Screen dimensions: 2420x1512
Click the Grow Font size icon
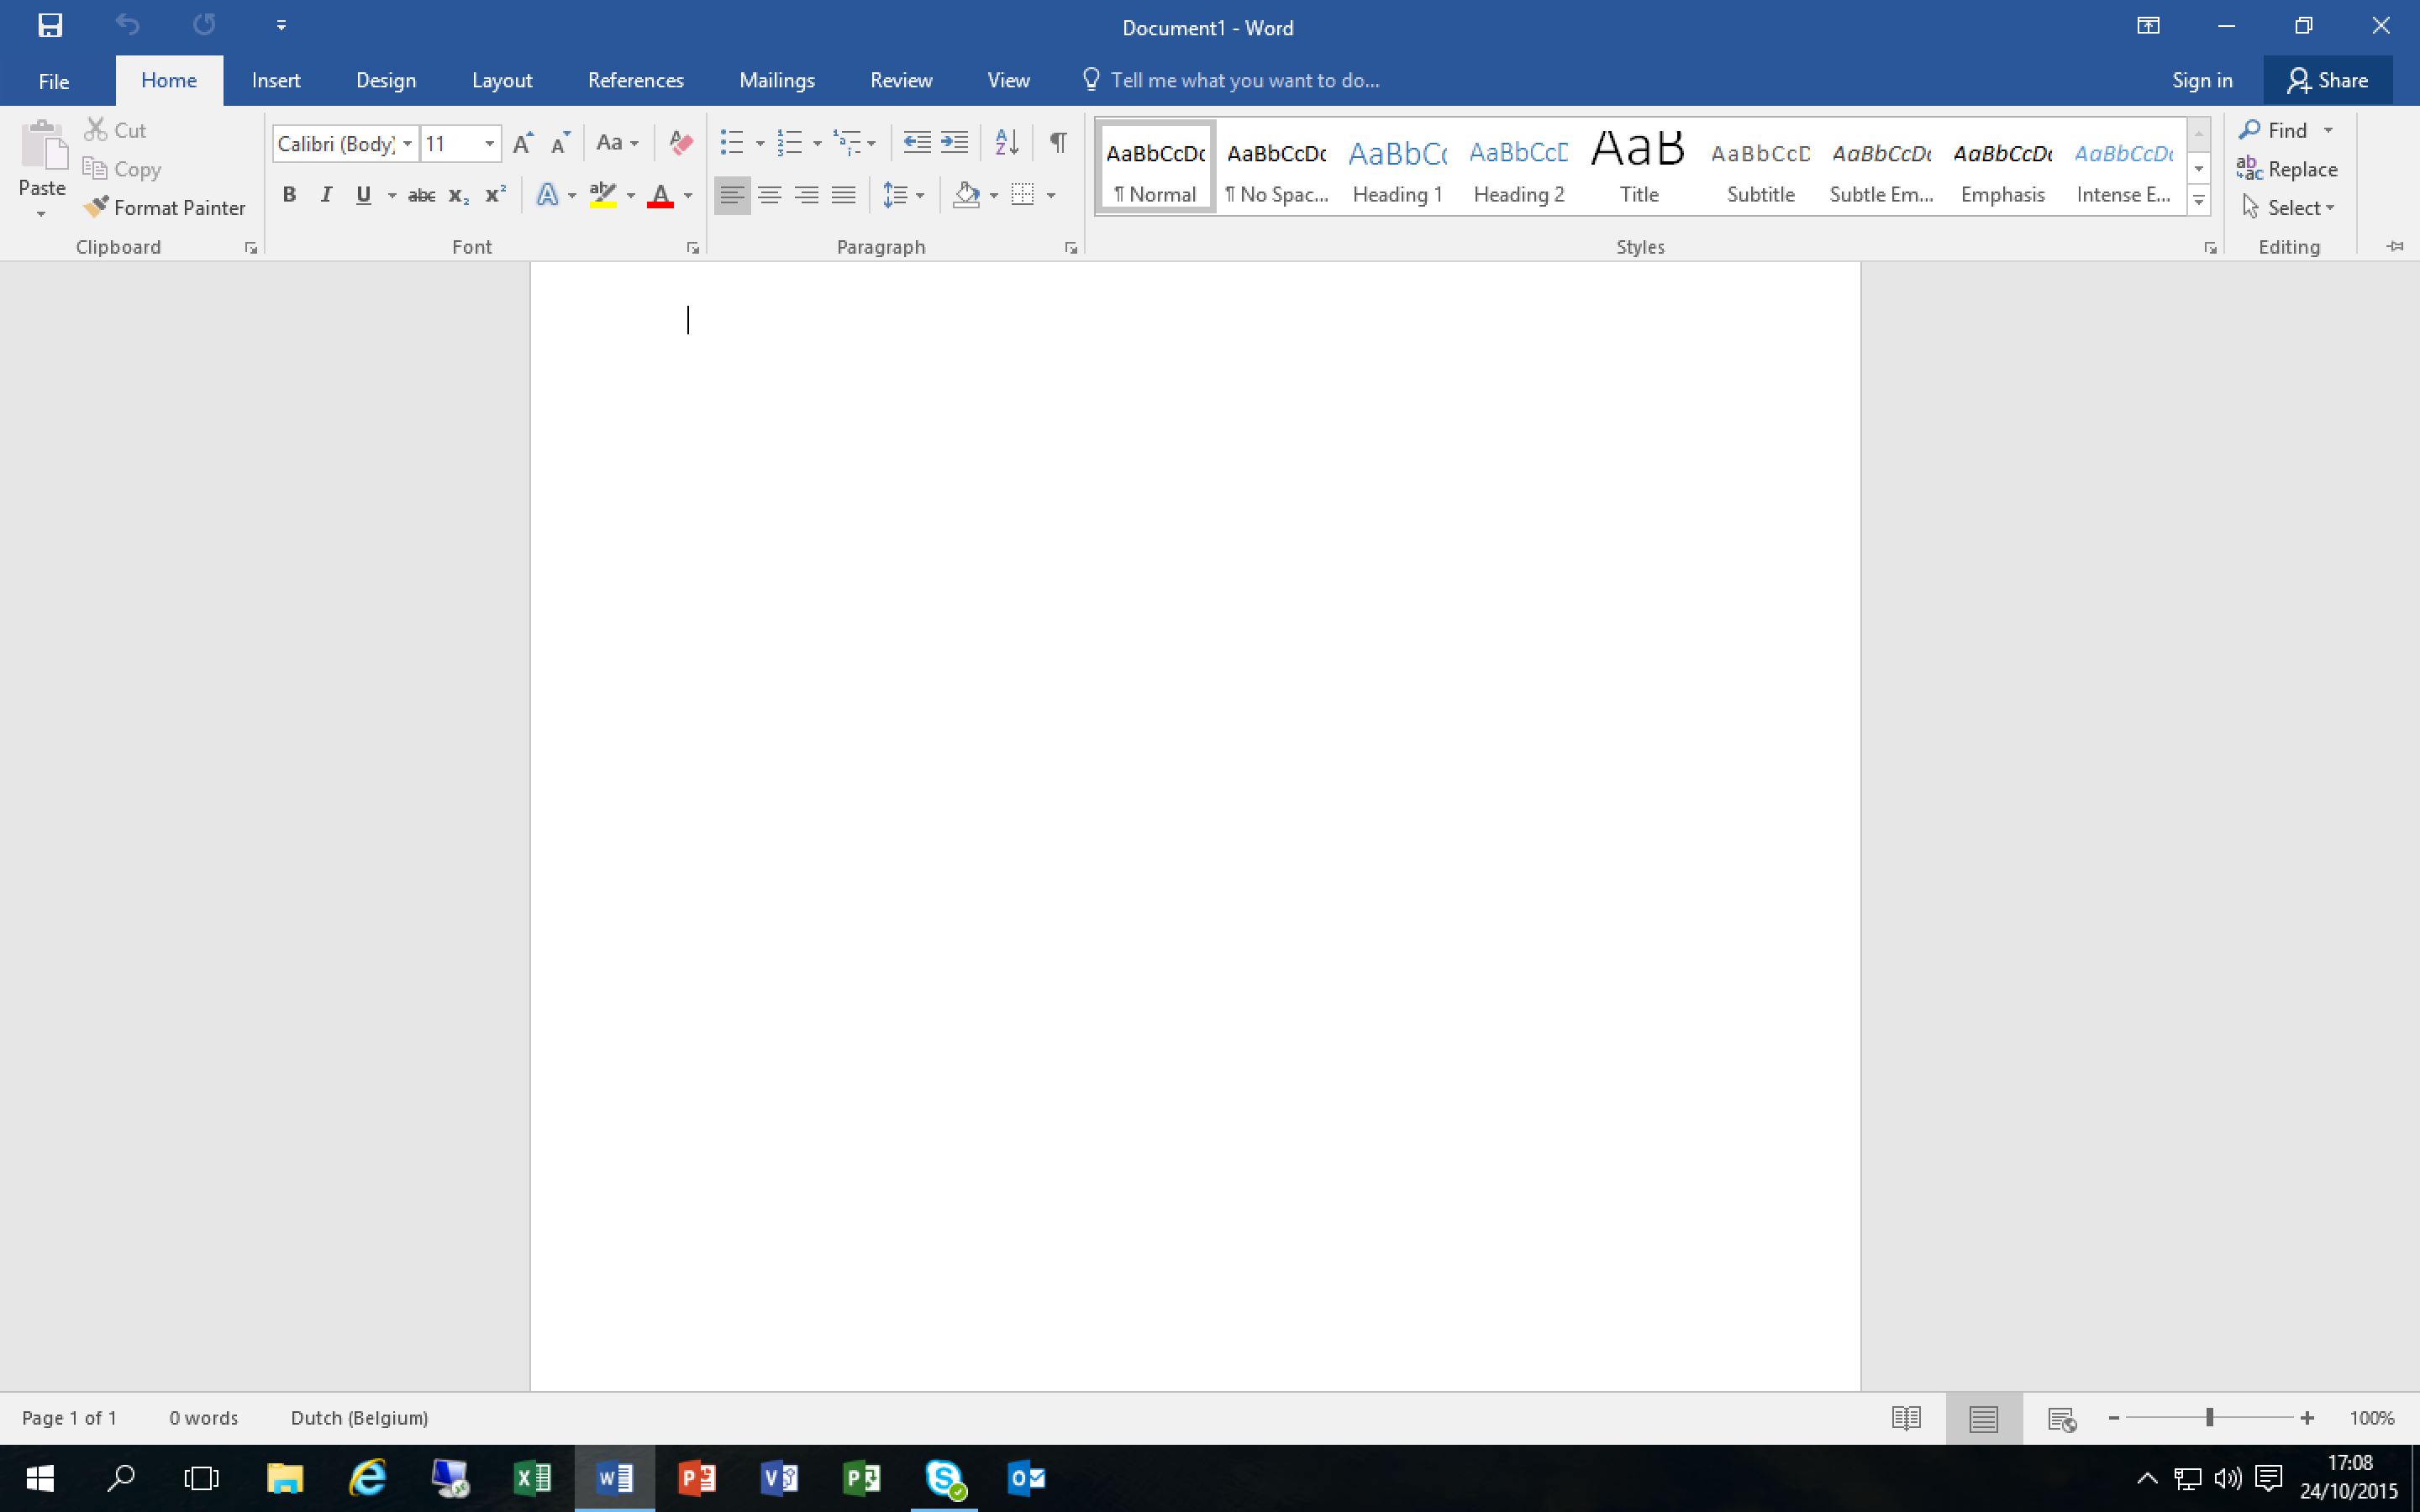click(522, 143)
